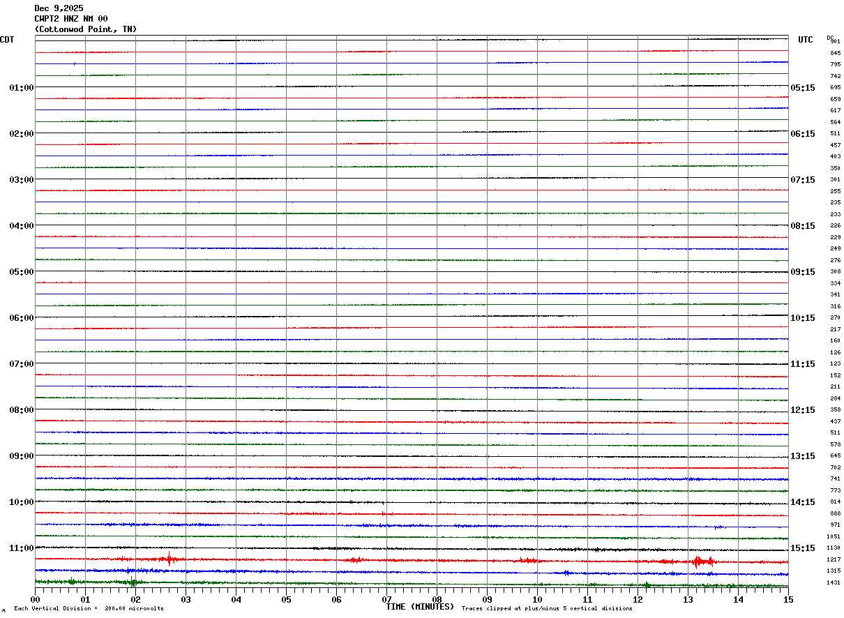Screen dimensions: 844x618
Task: Click the '03:00' CDT time label
Action: coord(22,180)
